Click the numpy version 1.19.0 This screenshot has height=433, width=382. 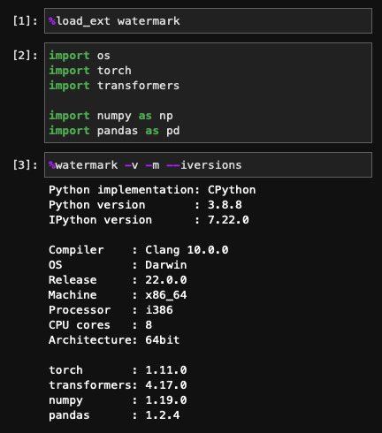pos(166,400)
